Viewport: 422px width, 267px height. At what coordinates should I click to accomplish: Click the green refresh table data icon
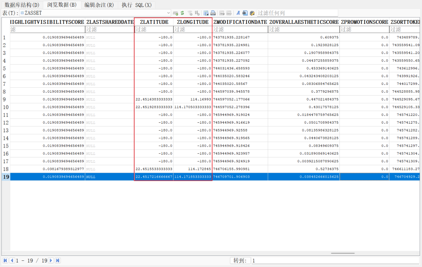(182, 13)
